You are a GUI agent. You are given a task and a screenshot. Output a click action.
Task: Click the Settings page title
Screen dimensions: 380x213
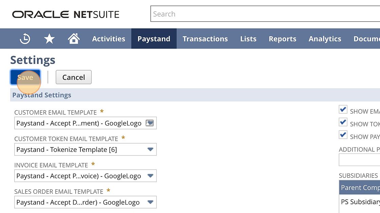click(33, 60)
